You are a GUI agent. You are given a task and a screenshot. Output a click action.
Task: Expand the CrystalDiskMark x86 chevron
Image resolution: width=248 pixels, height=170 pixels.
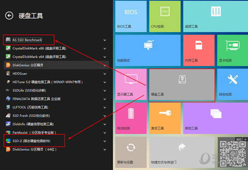point(105,48)
